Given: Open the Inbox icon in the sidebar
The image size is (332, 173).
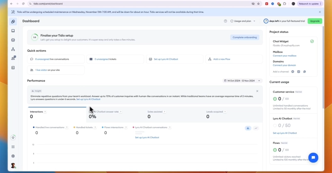Looking at the screenshot, I should pos(13,31).
